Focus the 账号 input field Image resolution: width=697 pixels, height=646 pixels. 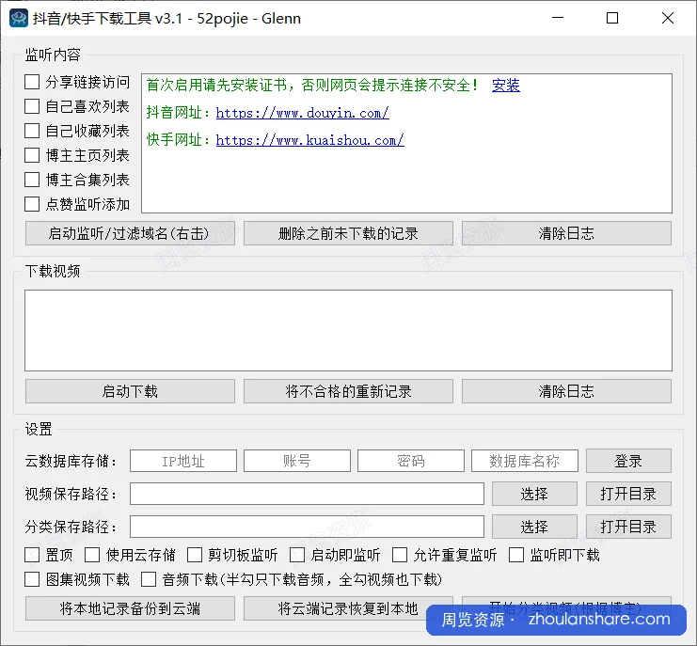point(297,461)
